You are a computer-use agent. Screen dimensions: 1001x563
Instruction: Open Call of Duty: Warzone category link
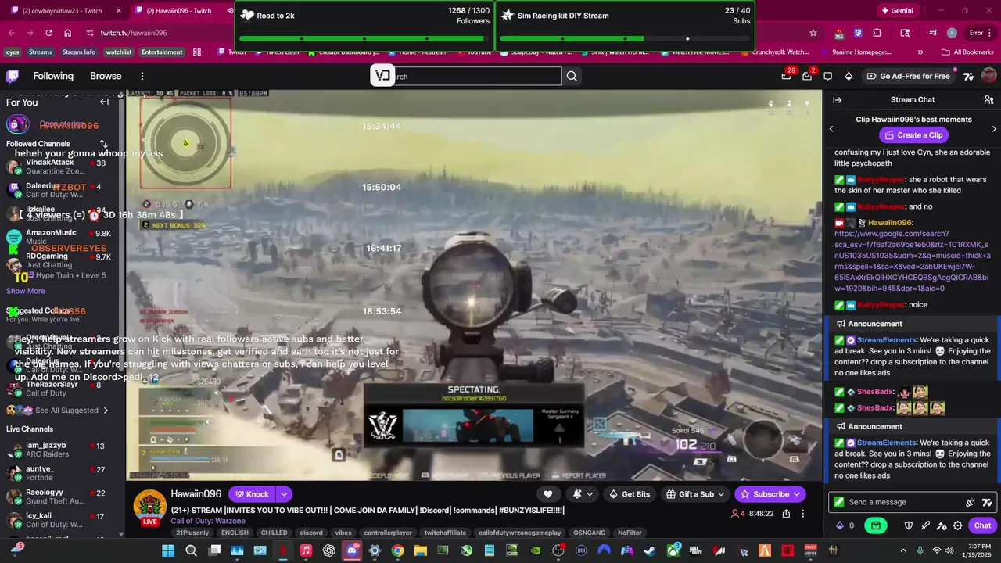(208, 521)
